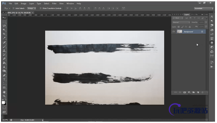Create a new layer
Image resolution: width=217 pixels, height=123 pixels.
coord(198,92)
